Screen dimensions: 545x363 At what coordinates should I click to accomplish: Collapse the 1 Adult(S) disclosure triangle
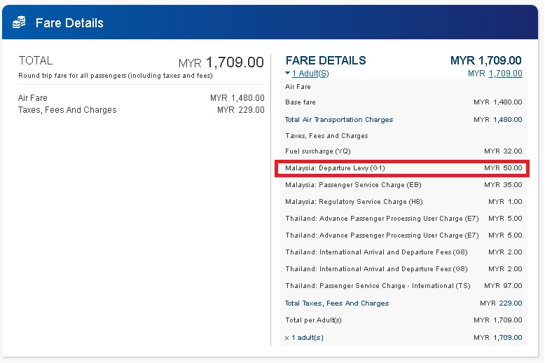[287, 74]
